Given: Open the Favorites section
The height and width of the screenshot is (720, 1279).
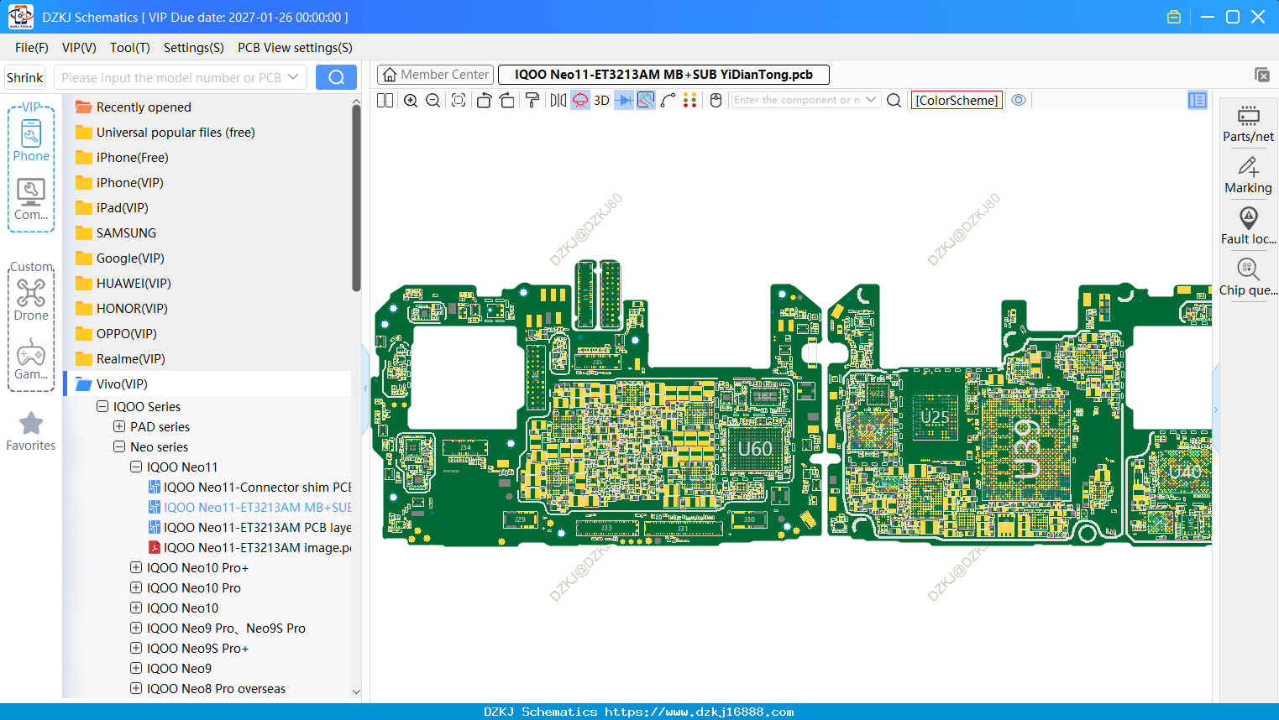Looking at the screenshot, I should tap(31, 431).
